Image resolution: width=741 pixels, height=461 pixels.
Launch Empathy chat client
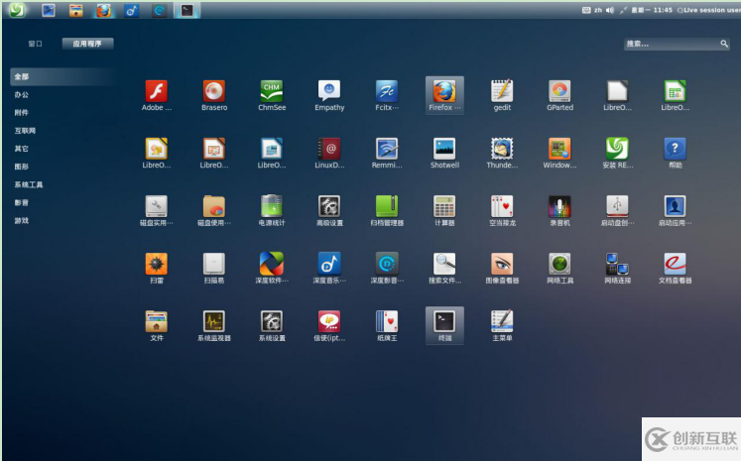(x=329, y=91)
